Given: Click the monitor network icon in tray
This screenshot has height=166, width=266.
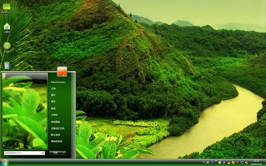Looking at the screenshot, I should pyautogui.click(x=242, y=162).
